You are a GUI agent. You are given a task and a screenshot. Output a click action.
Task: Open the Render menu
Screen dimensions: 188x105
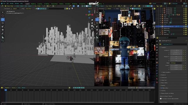pyautogui.click(x=12, y=3)
